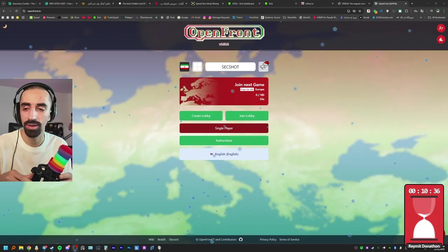
Task: Open the English language selector
Action: pyautogui.click(x=224, y=154)
